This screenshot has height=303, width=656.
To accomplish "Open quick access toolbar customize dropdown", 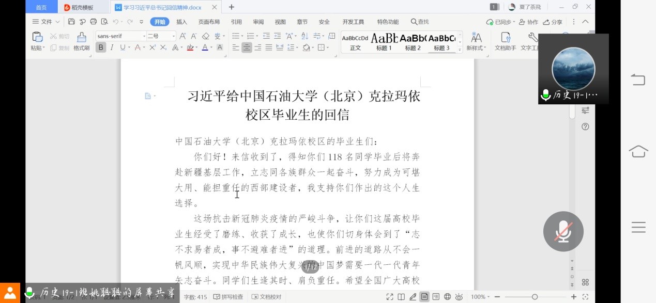I will coord(142,22).
